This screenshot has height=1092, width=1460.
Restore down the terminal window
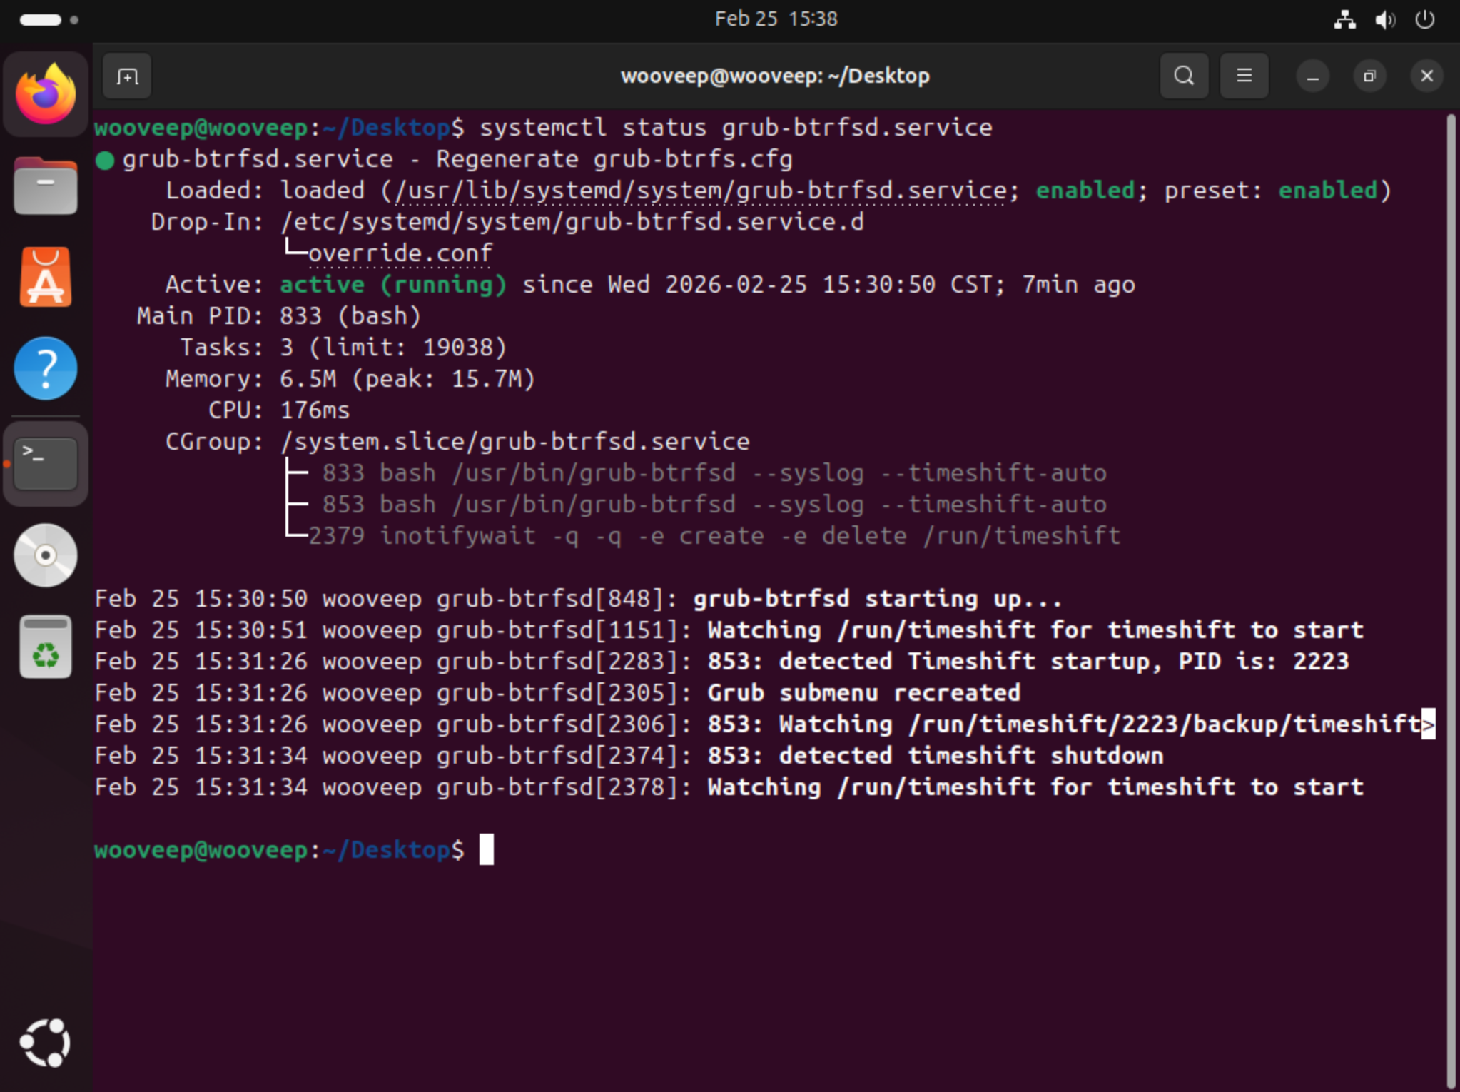pos(1369,76)
